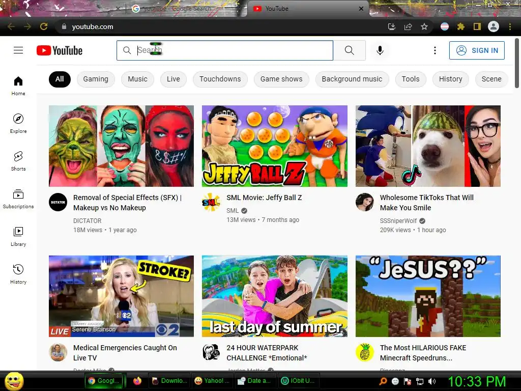Close the YouTube browser tab
This screenshot has width=521, height=391.
[361, 9]
